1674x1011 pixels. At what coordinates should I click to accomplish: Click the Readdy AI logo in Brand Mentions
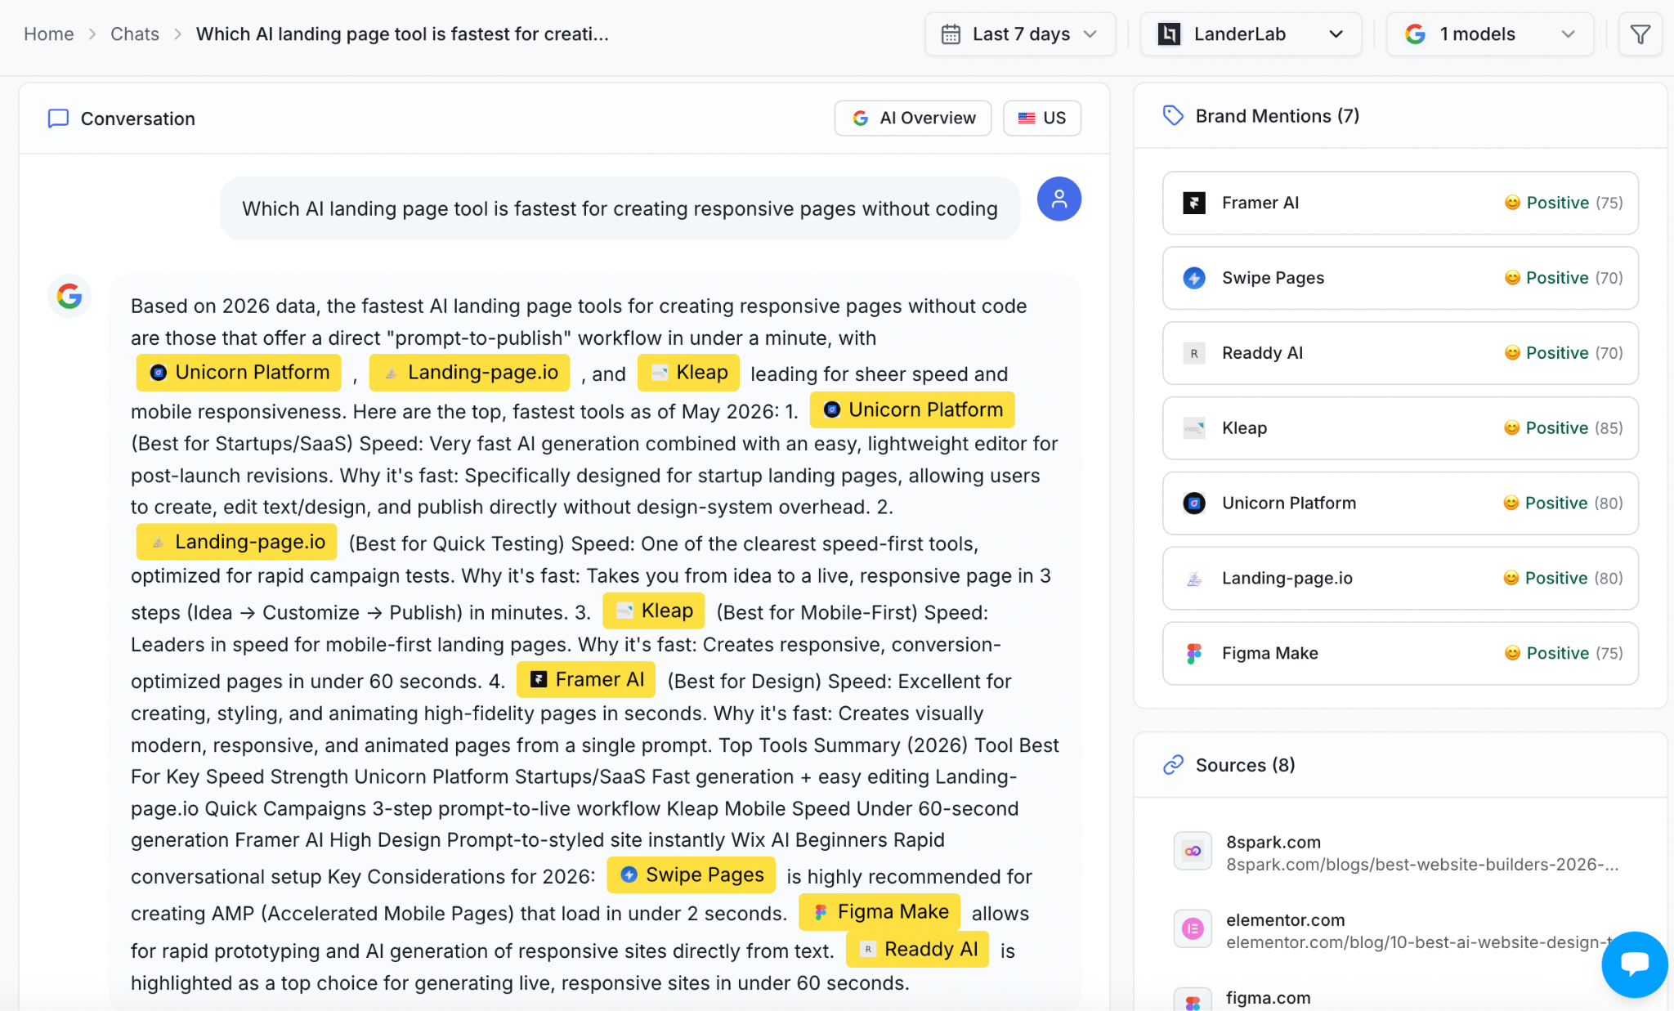(x=1194, y=353)
